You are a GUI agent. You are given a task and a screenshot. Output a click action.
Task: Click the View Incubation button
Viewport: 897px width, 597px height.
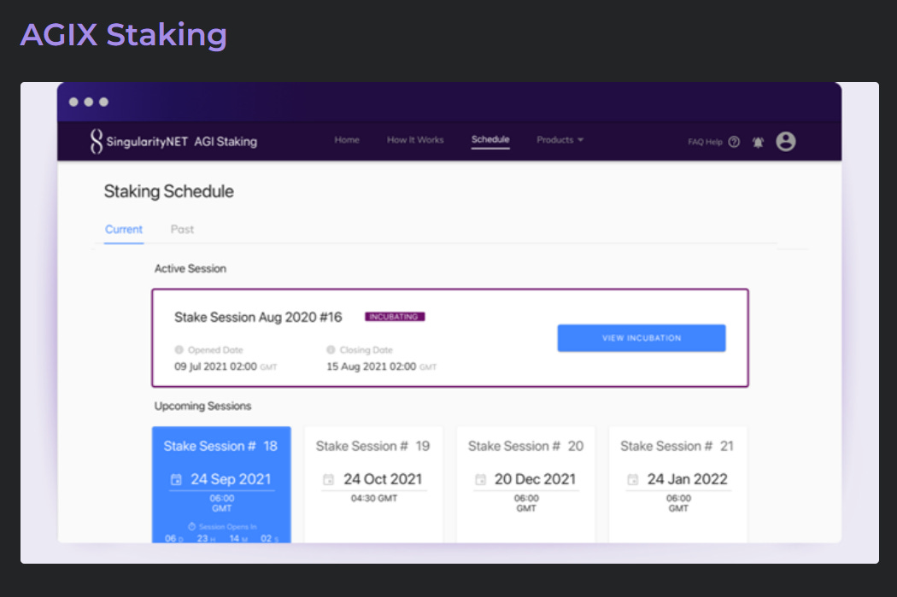642,338
